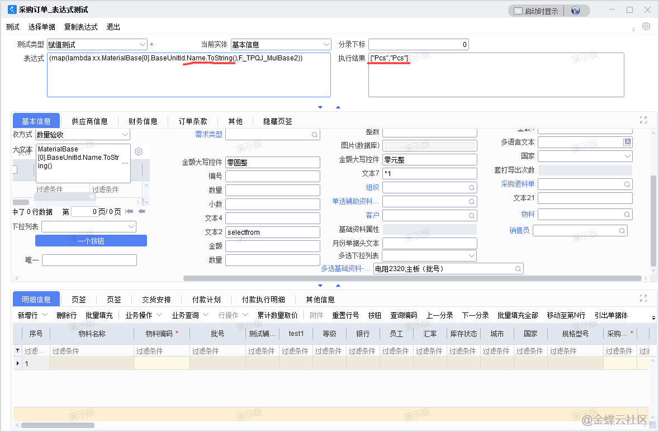Click 复制表达式 menu item
Viewport: 659px width, 432px height.
tap(80, 27)
